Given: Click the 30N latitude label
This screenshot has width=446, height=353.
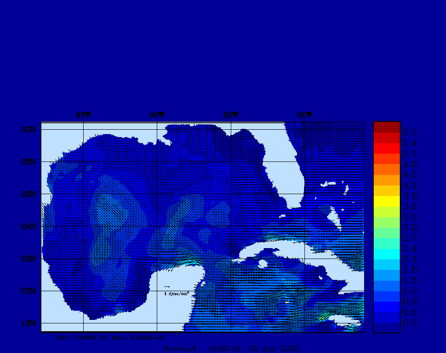Looking at the screenshot, I should [29, 130].
